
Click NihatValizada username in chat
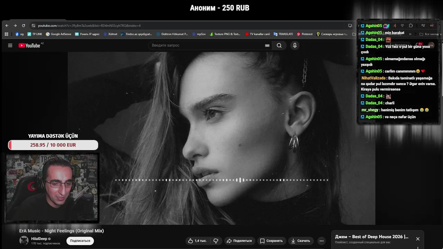[373, 78]
